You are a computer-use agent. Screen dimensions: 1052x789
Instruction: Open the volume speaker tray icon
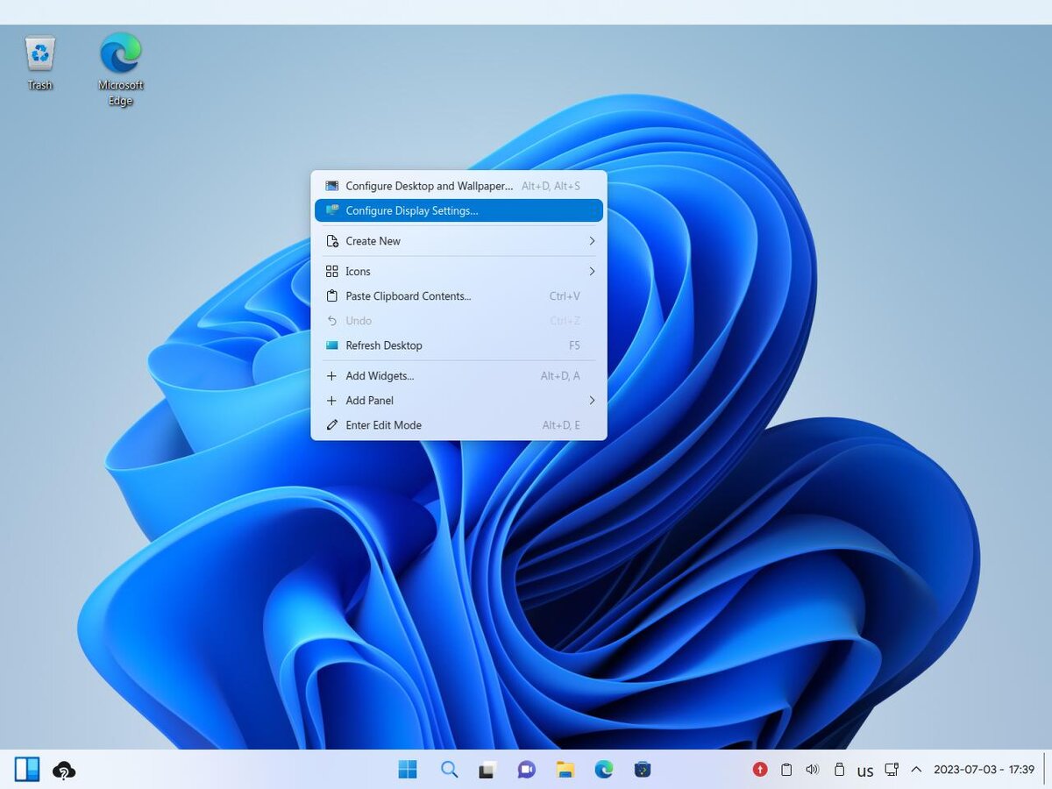(x=812, y=770)
